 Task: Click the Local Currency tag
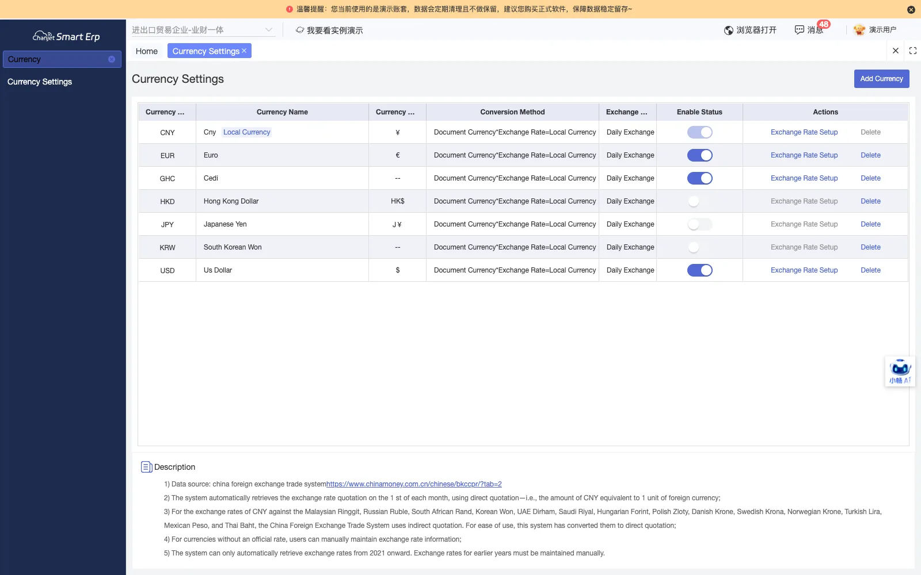(x=246, y=132)
